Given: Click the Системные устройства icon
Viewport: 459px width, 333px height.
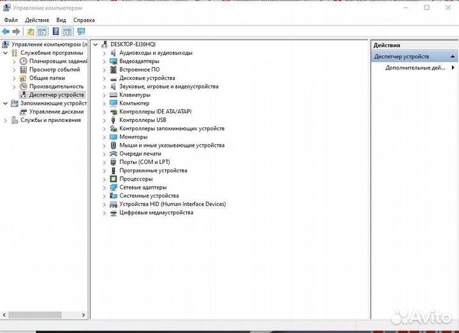Looking at the screenshot, I should coord(113,196).
